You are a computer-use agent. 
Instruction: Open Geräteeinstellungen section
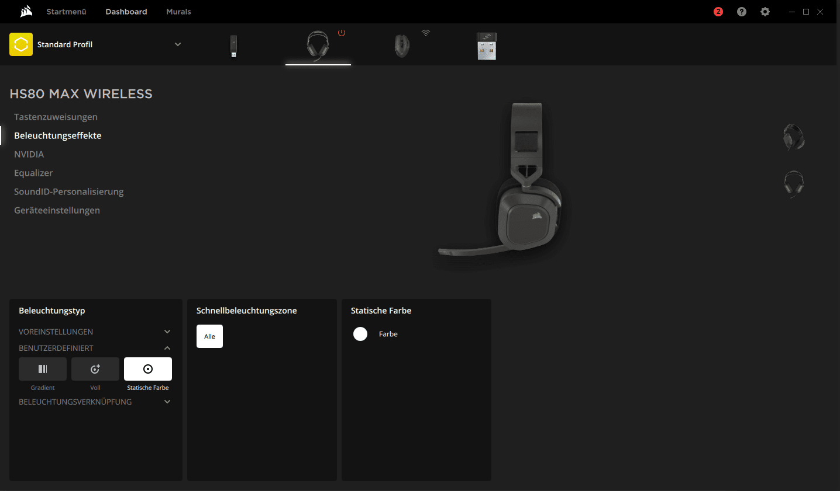pyautogui.click(x=57, y=210)
